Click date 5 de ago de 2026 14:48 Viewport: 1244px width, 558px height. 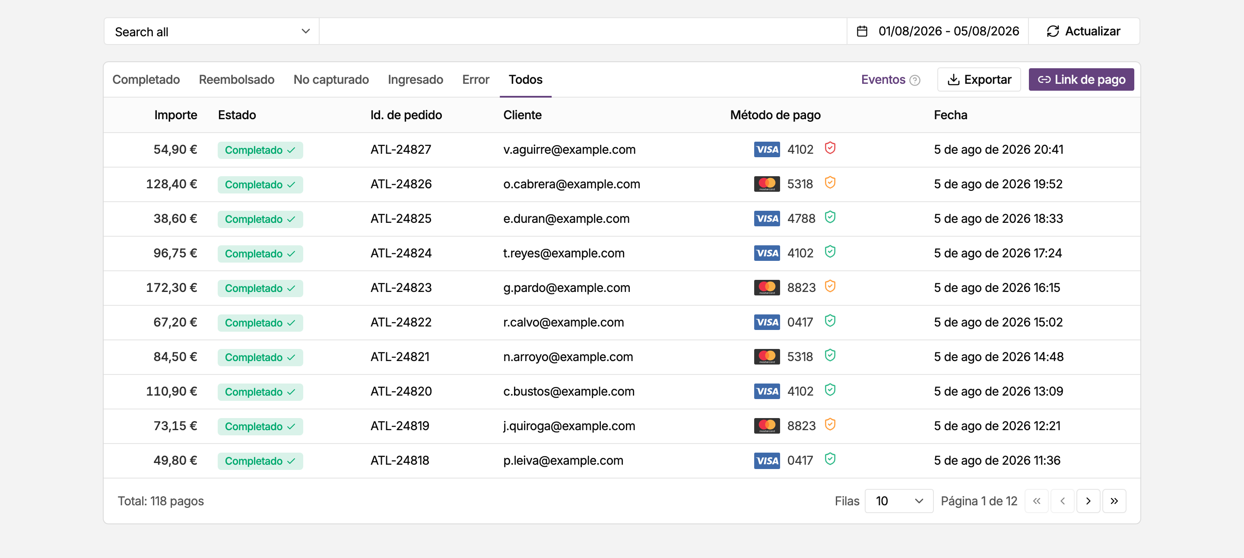(998, 357)
